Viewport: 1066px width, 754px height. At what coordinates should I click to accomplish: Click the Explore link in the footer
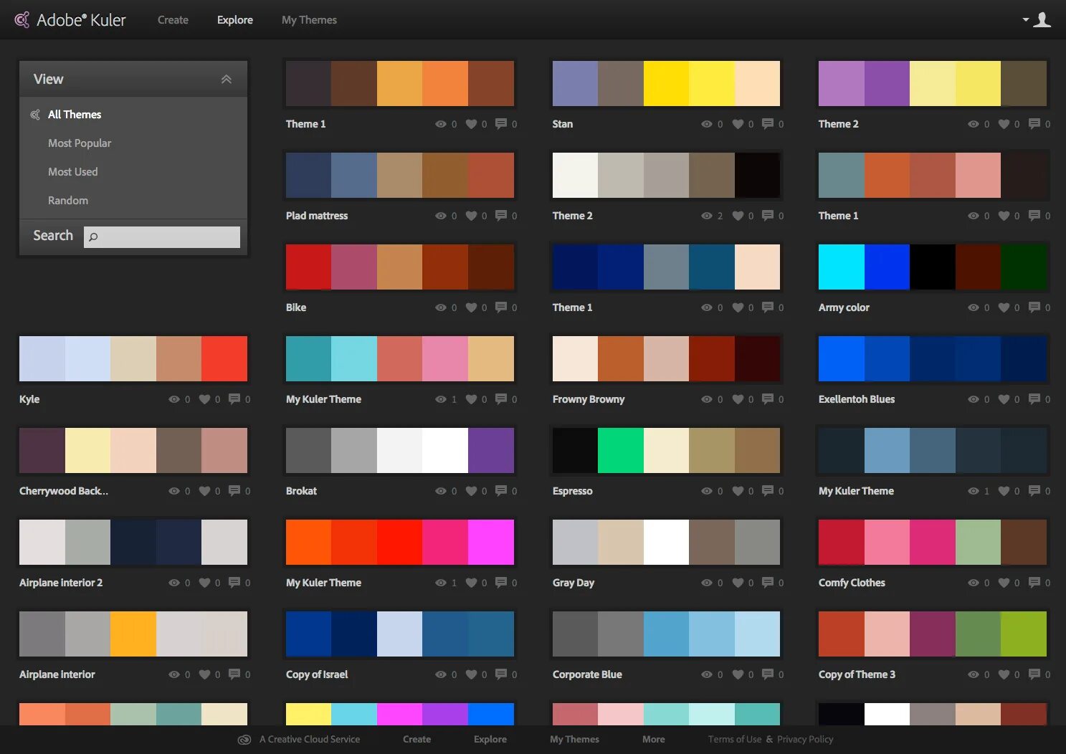tap(490, 740)
